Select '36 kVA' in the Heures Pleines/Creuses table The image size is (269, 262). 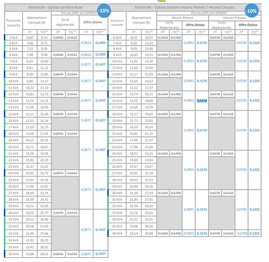point(117,234)
